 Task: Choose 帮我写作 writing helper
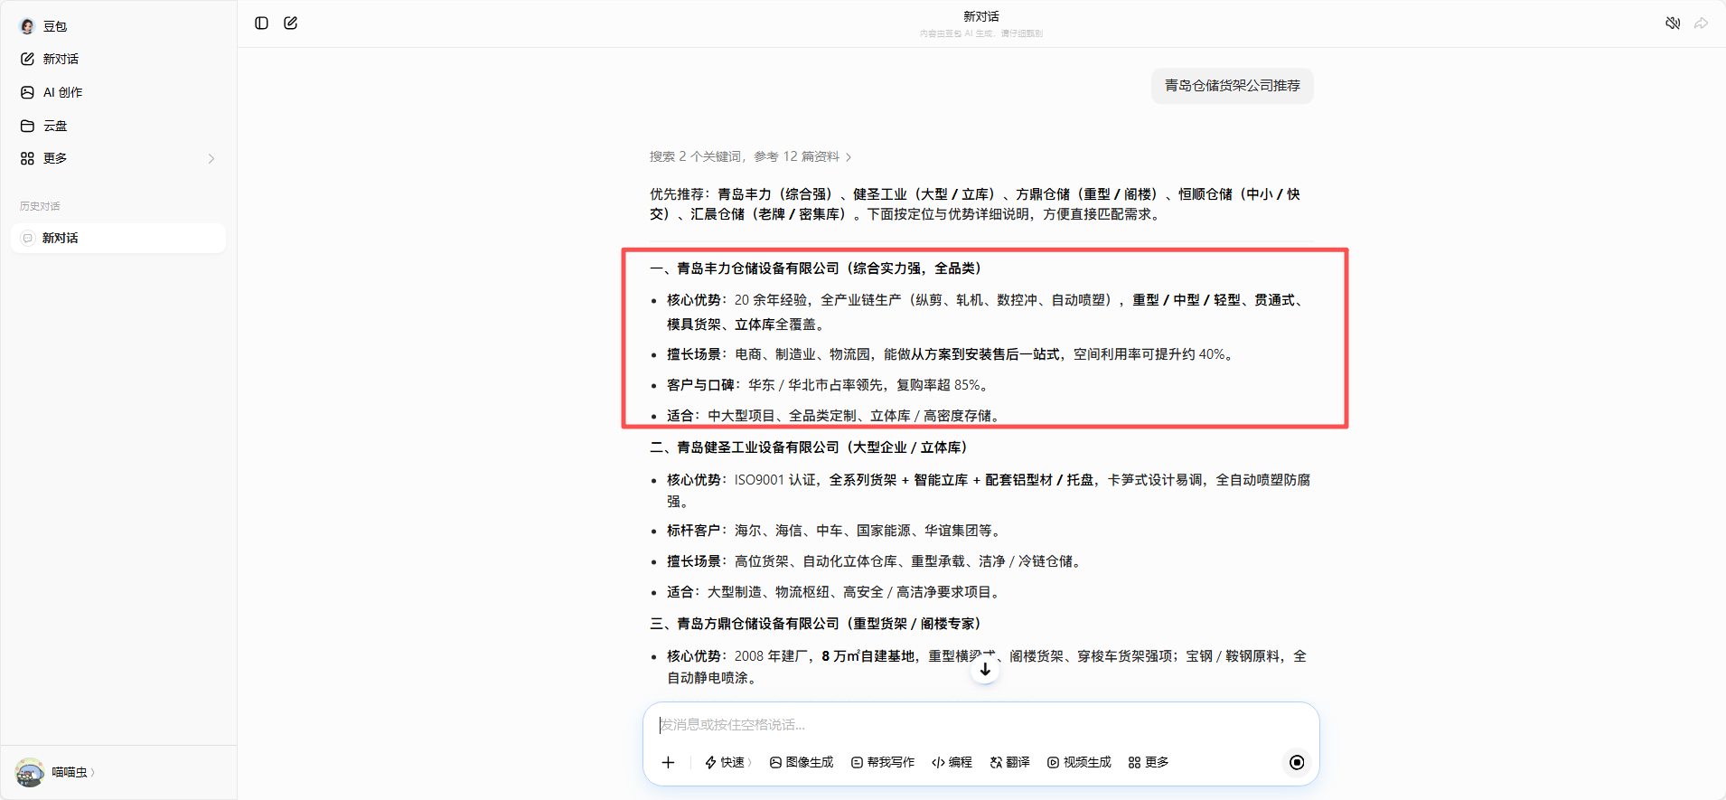coord(883,762)
